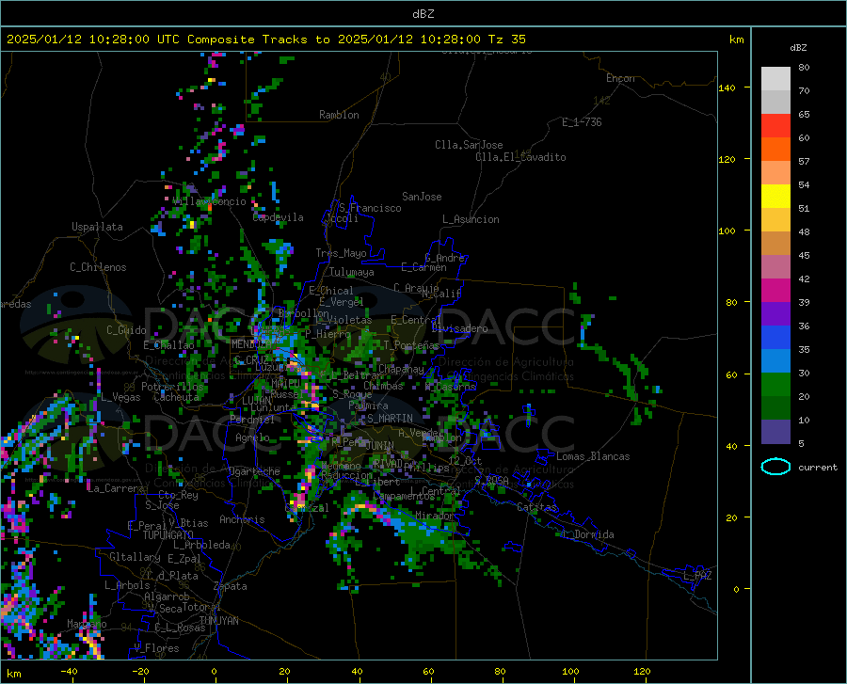Click the 'Algarrob' location label
The width and height of the screenshot is (847, 684).
[167, 597]
